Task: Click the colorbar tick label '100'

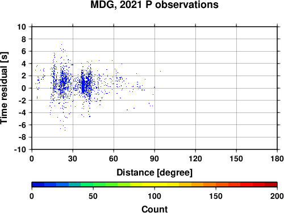Action: coord(154,196)
